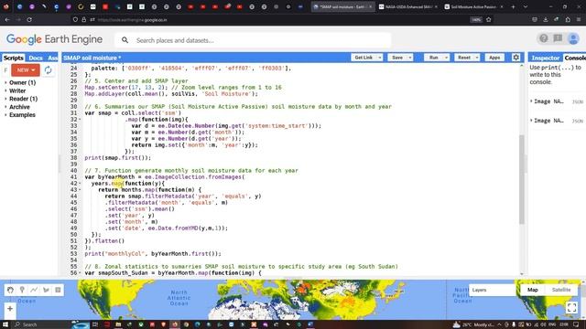The image size is (586, 329).
Task: Expand second Image NA... console entry
Action: point(531,121)
